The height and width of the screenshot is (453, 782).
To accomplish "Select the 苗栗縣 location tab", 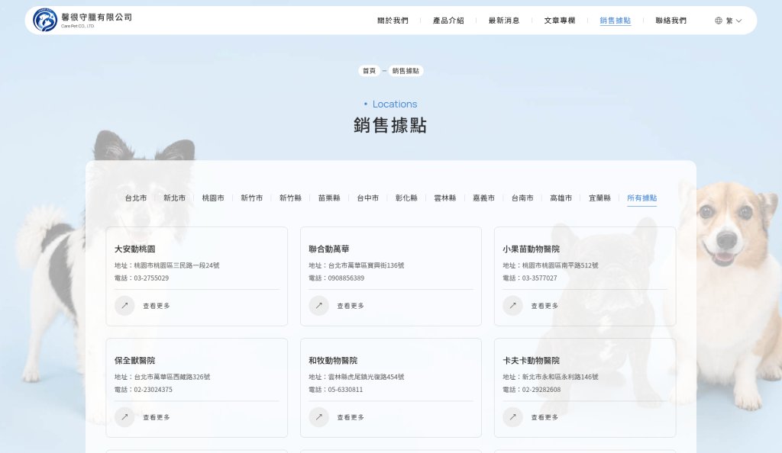I will [x=329, y=198].
